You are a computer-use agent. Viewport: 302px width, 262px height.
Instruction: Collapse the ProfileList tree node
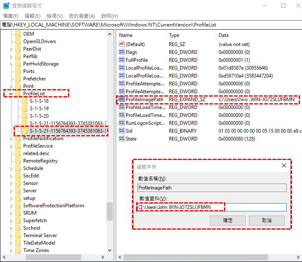11,94
